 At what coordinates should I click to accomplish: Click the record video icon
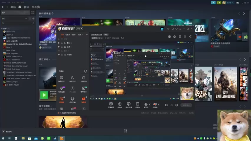[166, 105]
